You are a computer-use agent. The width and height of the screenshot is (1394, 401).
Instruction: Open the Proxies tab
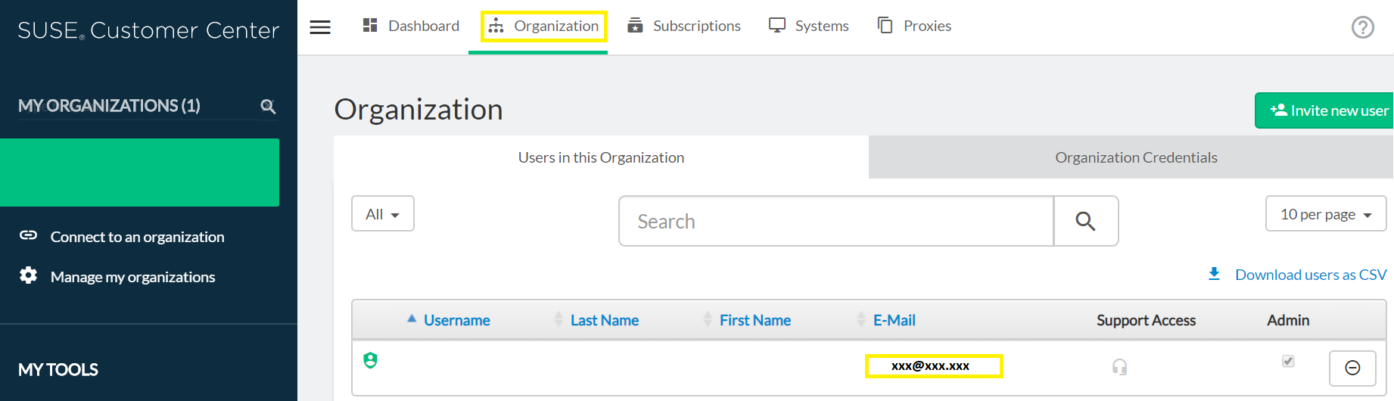914,26
